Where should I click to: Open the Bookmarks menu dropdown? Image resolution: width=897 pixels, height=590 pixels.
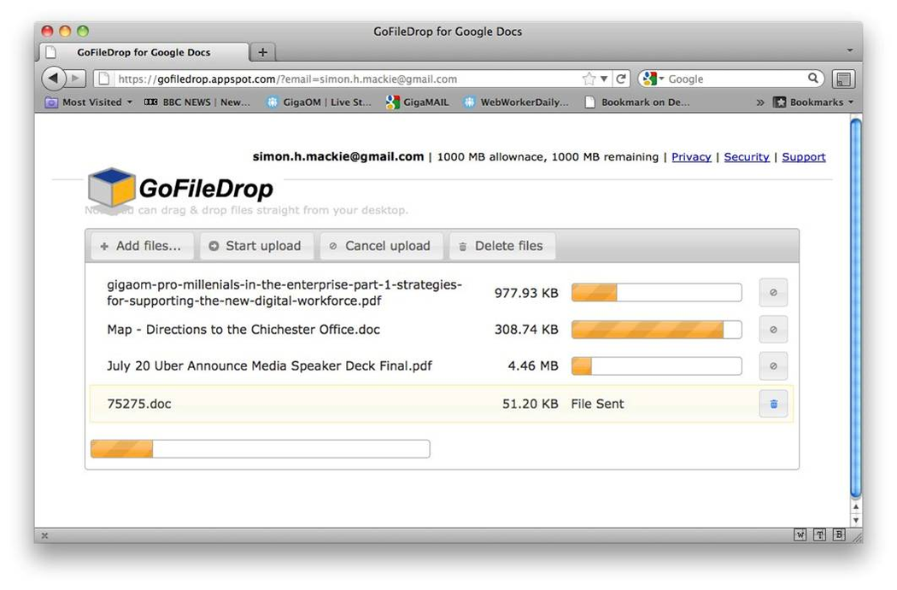click(x=812, y=102)
